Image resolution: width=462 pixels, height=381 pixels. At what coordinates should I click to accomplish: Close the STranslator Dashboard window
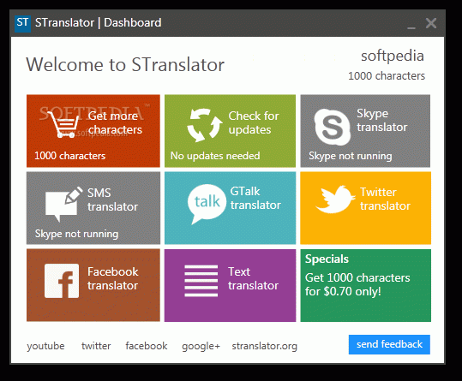coord(431,23)
